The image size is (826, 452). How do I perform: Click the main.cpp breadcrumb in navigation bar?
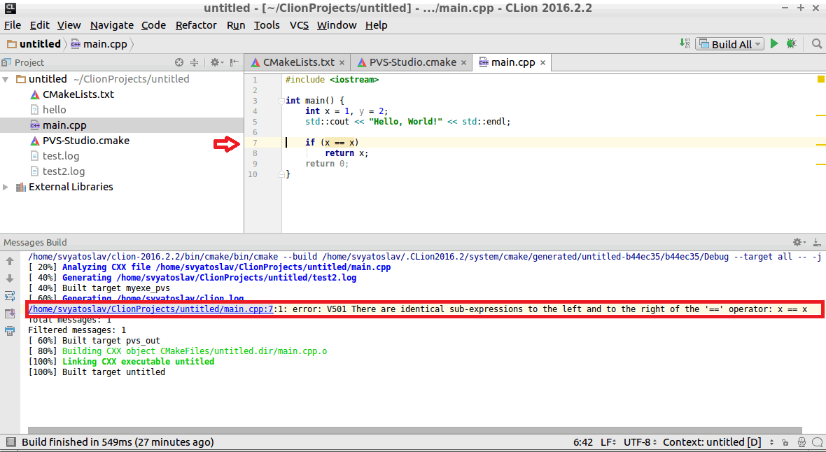(99, 44)
